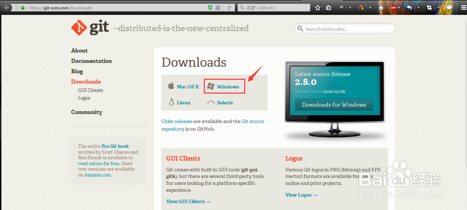The height and width of the screenshot is (210, 467).
Task: Focus the Baidu browser search field
Action: pos(274,8)
